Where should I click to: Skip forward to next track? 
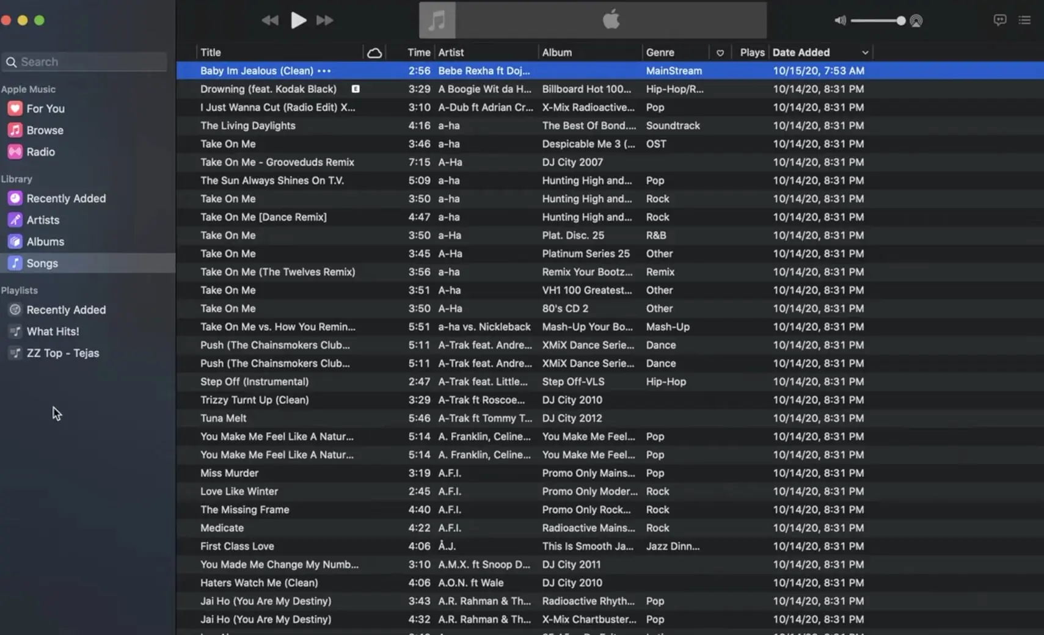325,20
